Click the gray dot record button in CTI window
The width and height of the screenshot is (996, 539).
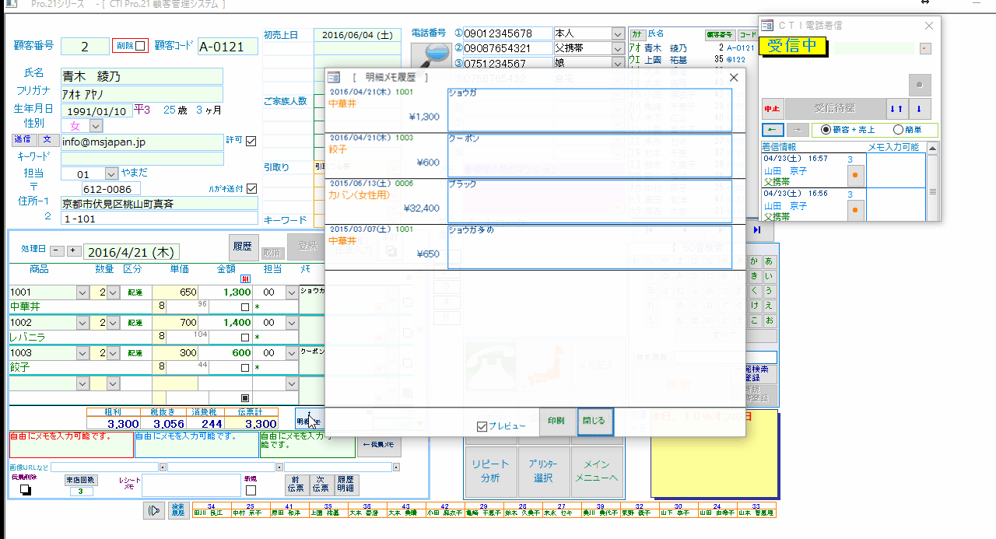pyautogui.click(x=921, y=85)
